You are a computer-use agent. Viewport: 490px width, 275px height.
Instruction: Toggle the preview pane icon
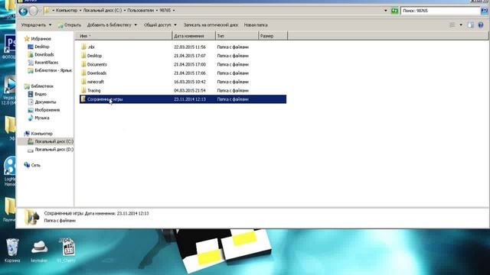[x=471, y=25]
